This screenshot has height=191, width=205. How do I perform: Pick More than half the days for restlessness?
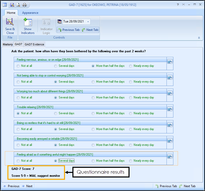93,129
